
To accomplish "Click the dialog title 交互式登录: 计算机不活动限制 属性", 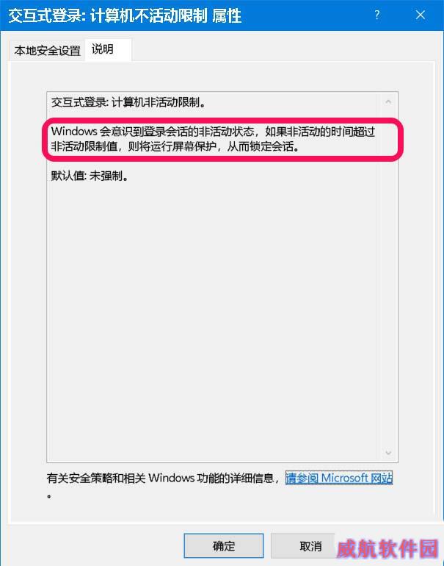I will coord(125,16).
